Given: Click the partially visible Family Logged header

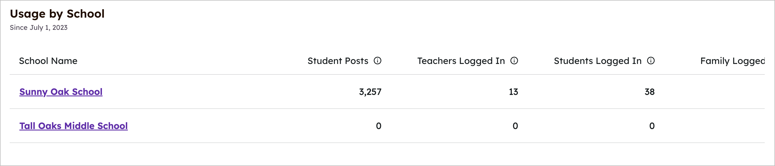Looking at the screenshot, I should (x=732, y=61).
